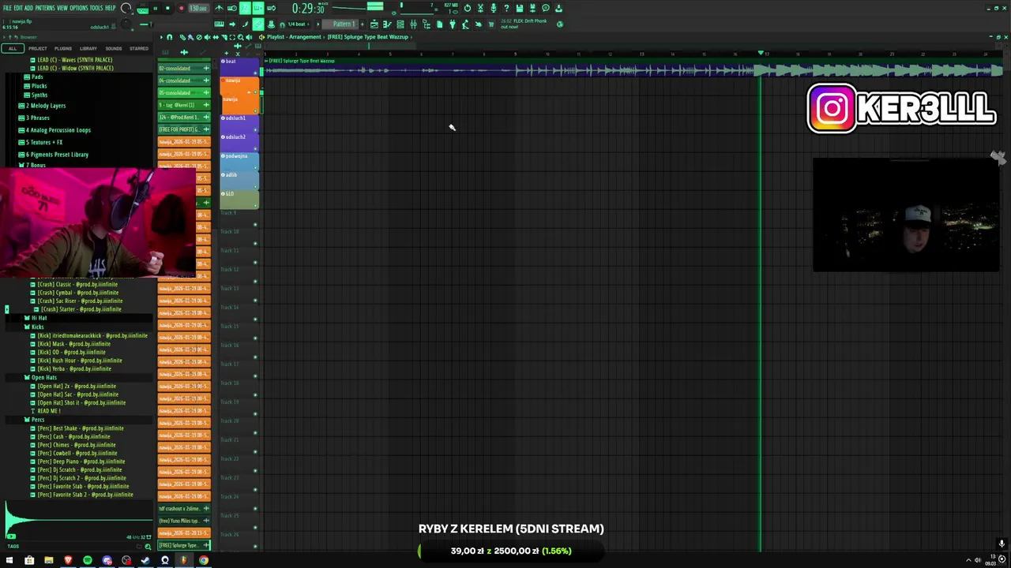Click the floppy disk save icon
The width and height of the screenshot is (1011, 568).
point(519,8)
